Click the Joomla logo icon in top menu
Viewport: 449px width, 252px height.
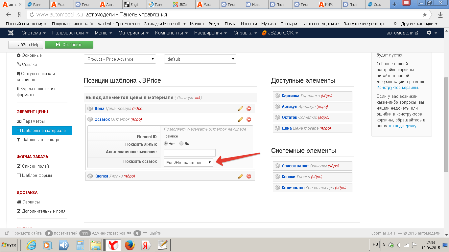tap(11, 33)
